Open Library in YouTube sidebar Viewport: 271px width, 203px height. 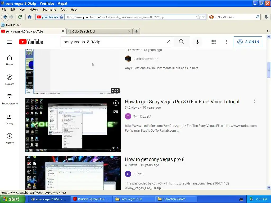pyautogui.click(x=10, y=119)
